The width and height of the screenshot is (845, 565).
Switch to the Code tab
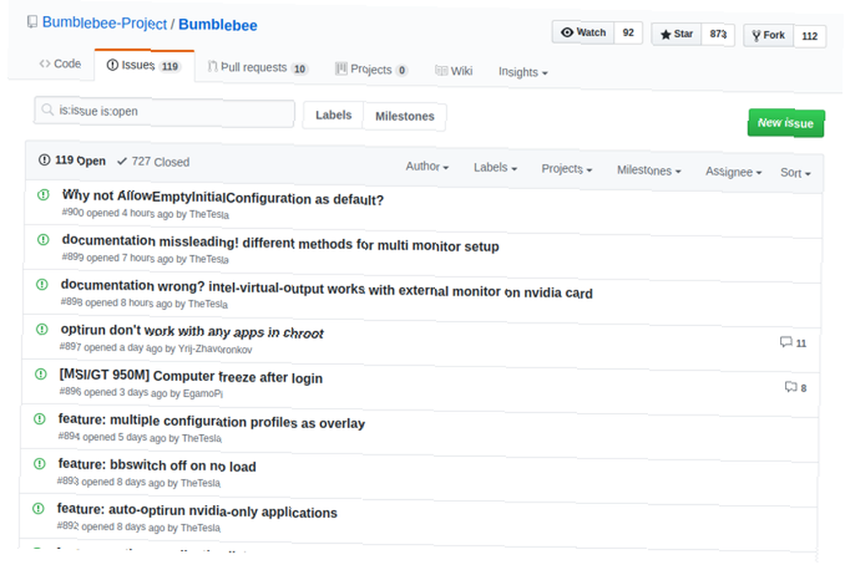point(60,63)
